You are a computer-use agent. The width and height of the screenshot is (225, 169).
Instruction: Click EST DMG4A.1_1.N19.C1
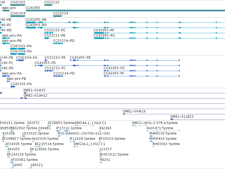coord(90,123)
